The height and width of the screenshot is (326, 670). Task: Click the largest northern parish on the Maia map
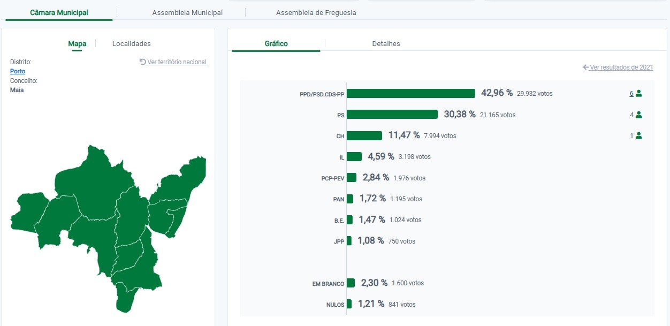tap(94, 177)
